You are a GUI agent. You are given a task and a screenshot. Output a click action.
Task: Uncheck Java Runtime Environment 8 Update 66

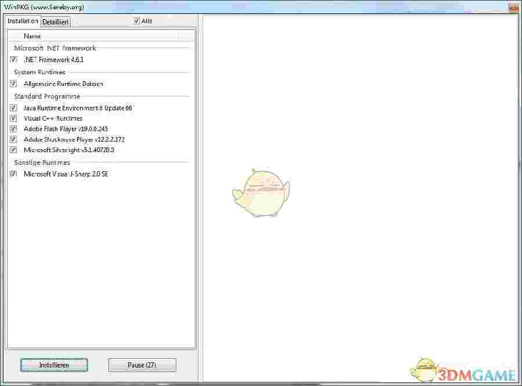[x=13, y=107]
